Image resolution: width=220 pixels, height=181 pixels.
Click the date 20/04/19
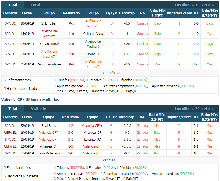(x=27, y=23)
